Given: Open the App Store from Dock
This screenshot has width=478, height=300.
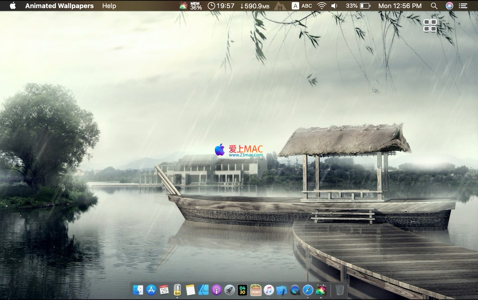Looking at the screenshot, I should pos(151,290).
